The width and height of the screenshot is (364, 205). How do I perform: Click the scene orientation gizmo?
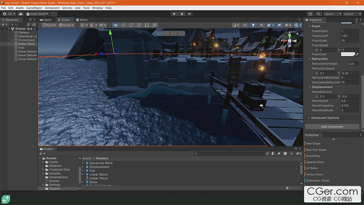(x=290, y=41)
